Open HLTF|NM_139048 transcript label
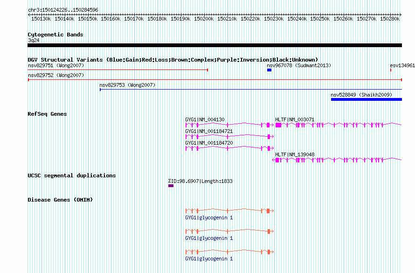Screen dimensions: 415x273 pyautogui.click(x=295, y=154)
